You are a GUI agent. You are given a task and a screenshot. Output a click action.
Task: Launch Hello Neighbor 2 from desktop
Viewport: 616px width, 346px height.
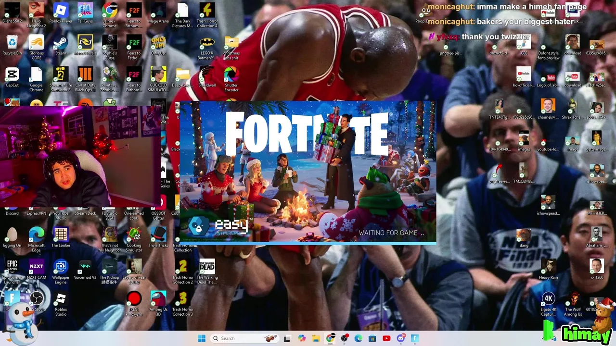click(x=36, y=14)
